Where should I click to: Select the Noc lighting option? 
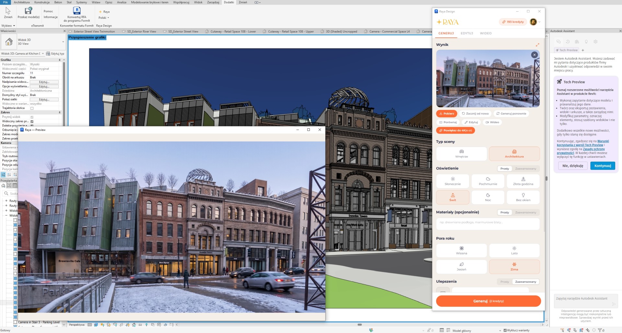(x=488, y=197)
